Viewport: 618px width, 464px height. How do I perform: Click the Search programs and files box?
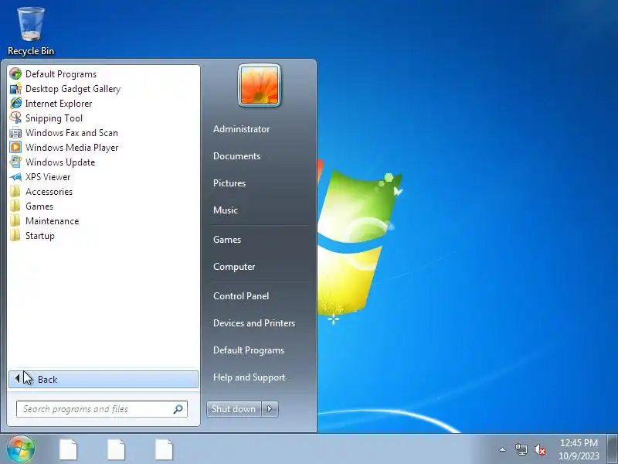pos(102,409)
